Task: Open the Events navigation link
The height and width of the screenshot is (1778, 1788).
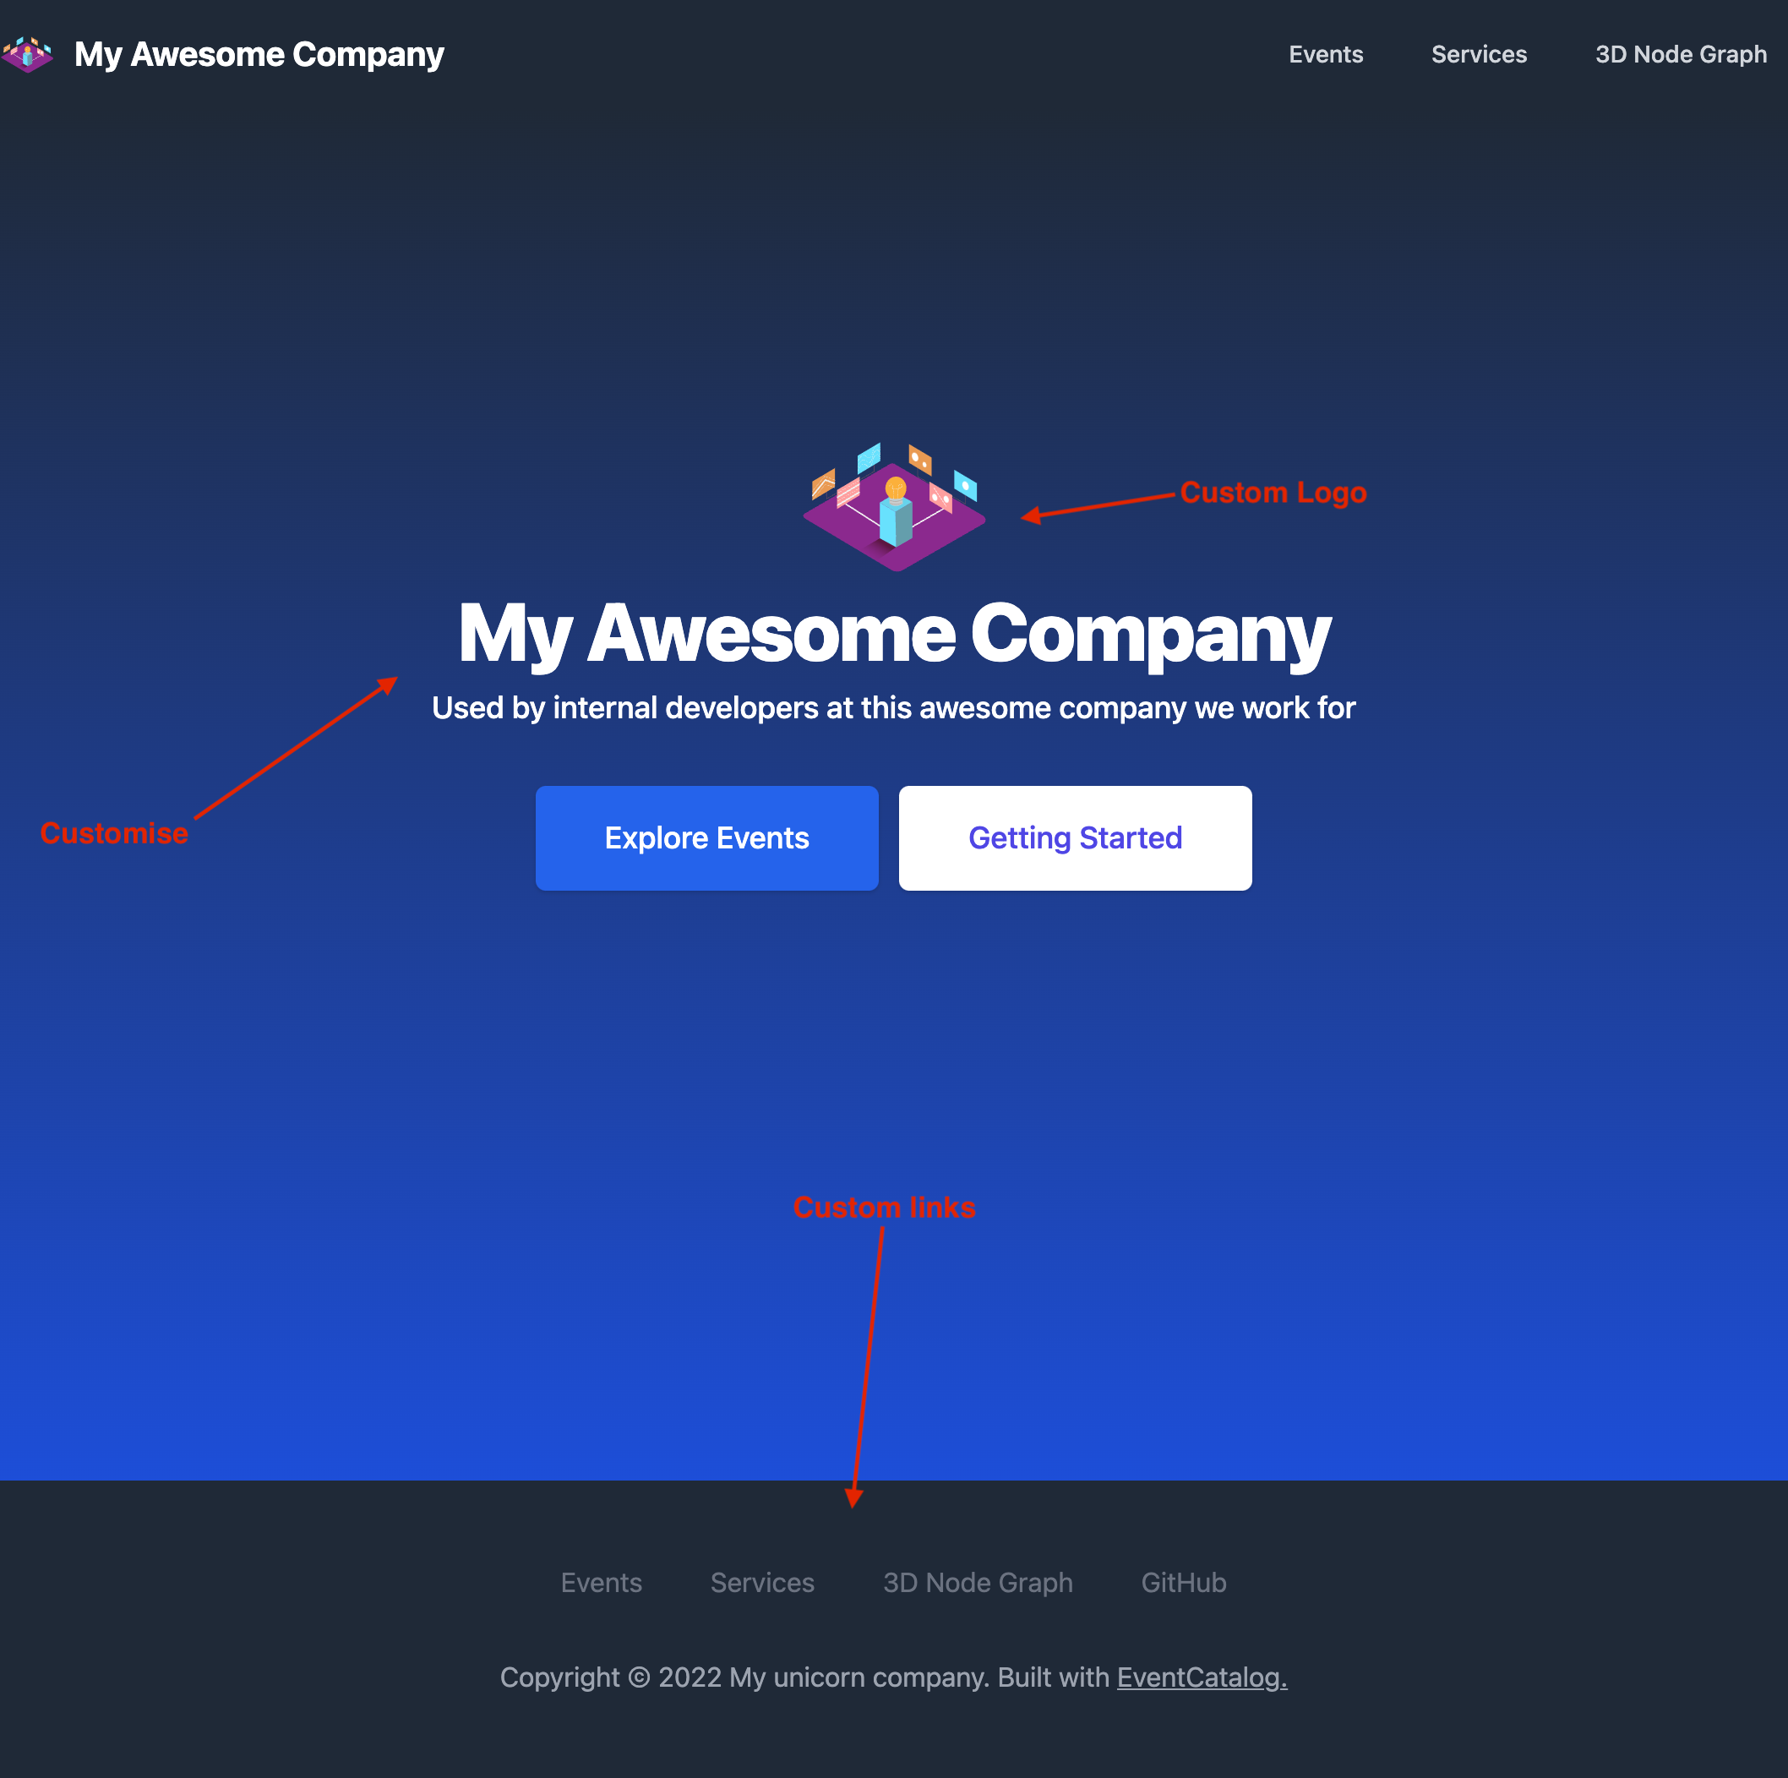Action: 1326,56
